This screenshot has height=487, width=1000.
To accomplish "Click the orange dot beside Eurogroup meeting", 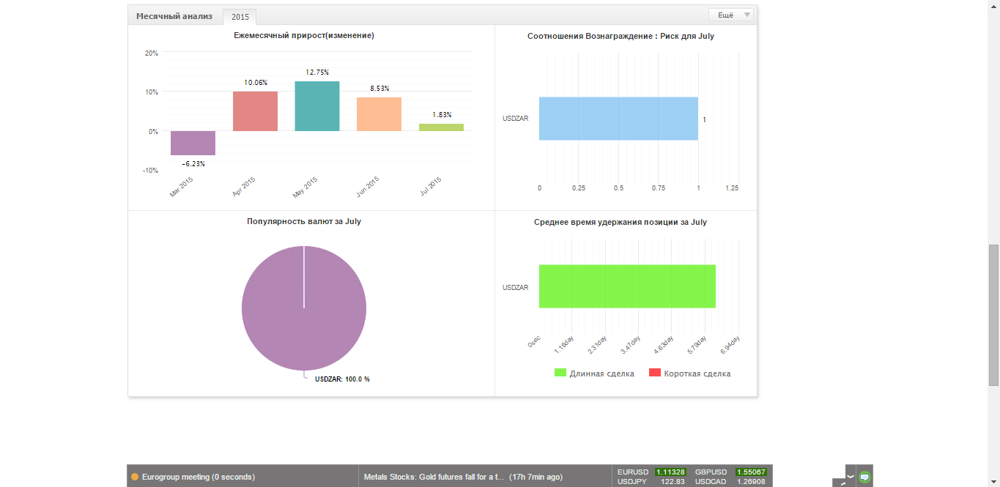I will (x=135, y=477).
